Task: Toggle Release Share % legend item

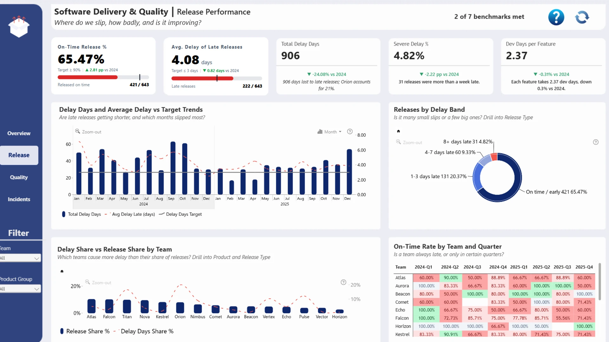Action: (x=85, y=331)
